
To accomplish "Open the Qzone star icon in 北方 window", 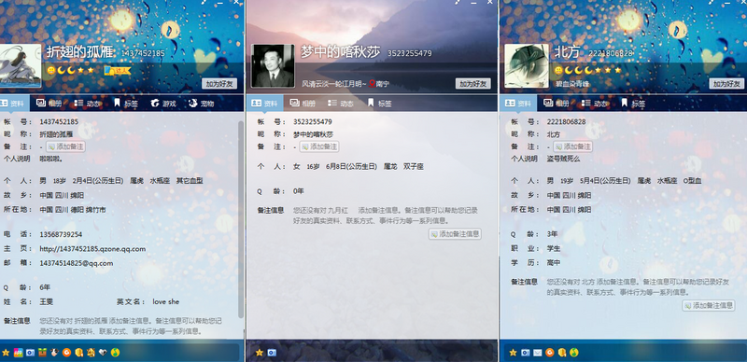I will click(513, 353).
